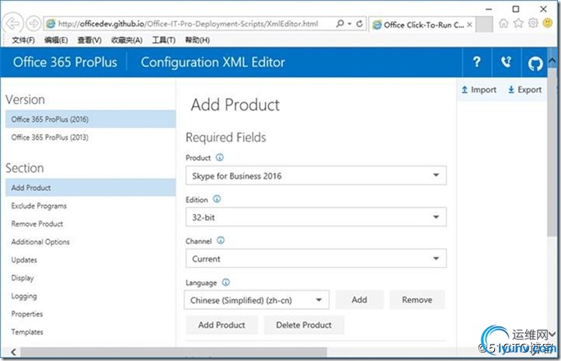Open the 文件(F) menu
The height and width of the screenshot is (361, 561).
click(23, 40)
